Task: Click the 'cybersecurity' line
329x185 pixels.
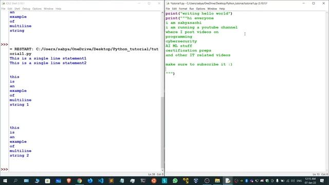Action: tap(181, 41)
